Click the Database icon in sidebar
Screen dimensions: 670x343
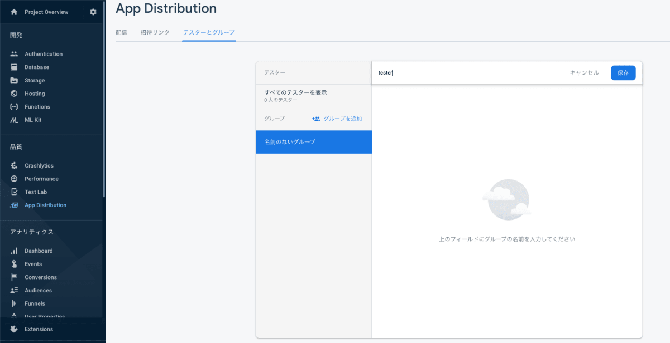[15, 67]
